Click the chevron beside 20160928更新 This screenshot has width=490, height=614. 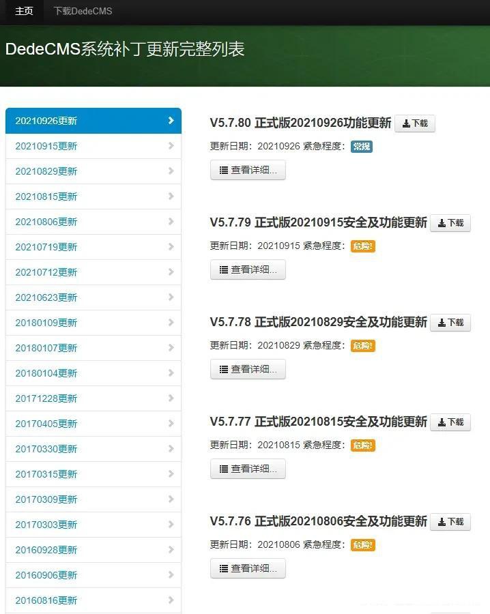coord(171,549)
